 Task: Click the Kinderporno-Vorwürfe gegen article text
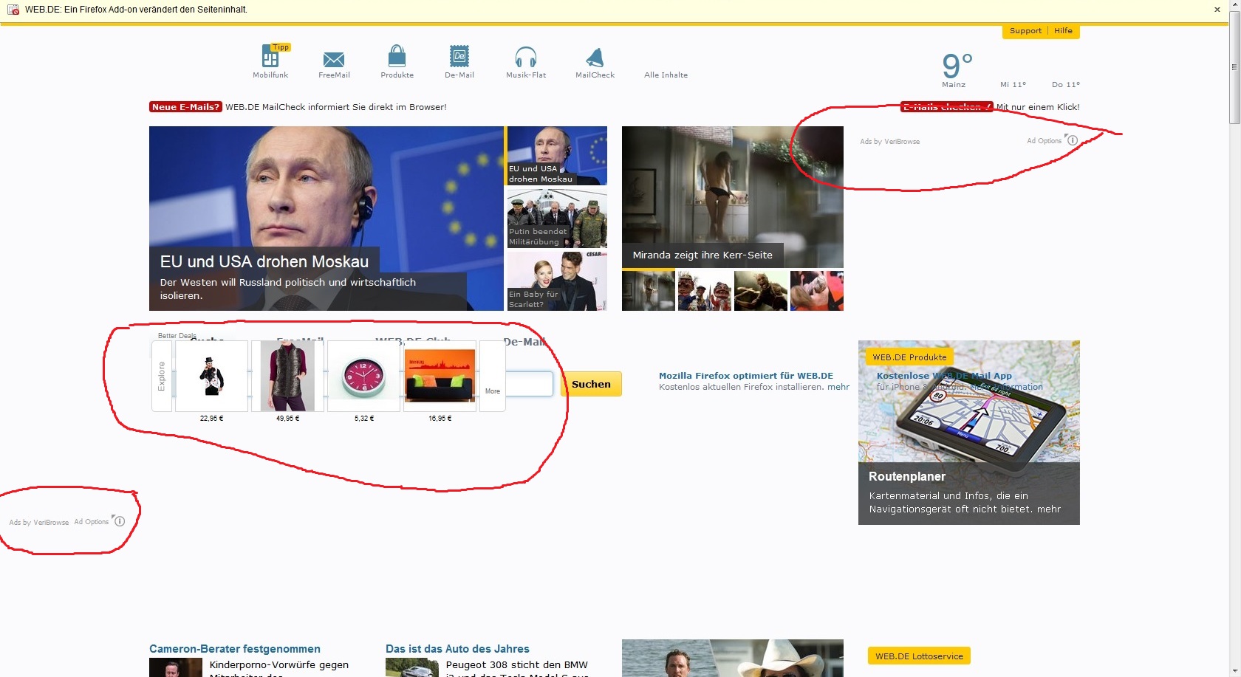(x=279, y=664)
